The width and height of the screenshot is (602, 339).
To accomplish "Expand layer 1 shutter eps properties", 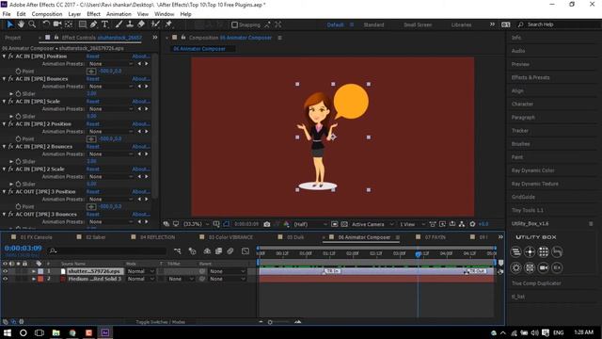I will pyautogui.click(x=34, y=271).
